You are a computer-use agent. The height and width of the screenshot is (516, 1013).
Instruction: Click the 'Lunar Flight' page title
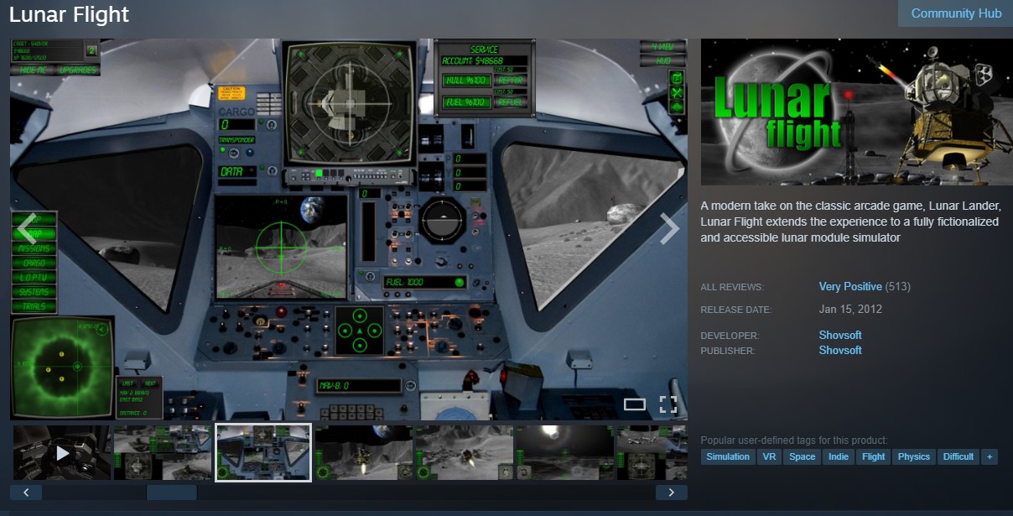click(70, 15)
